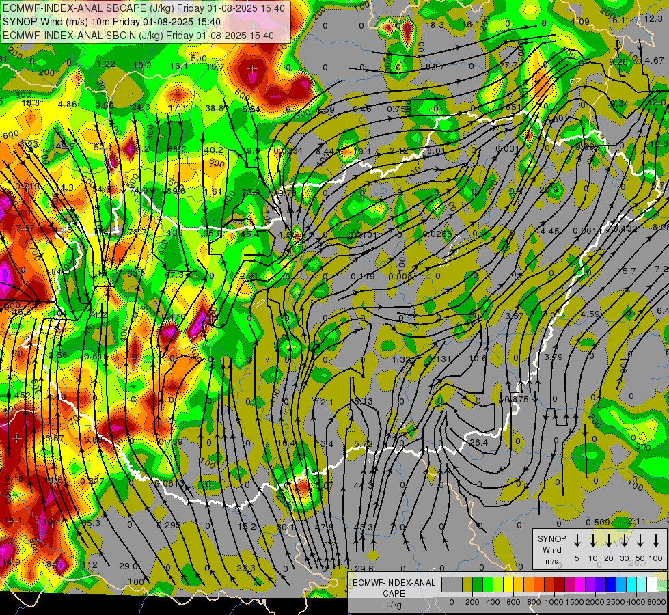
Task: Click the wind arrow above legend value 20
Action: [x=609, y=540]
